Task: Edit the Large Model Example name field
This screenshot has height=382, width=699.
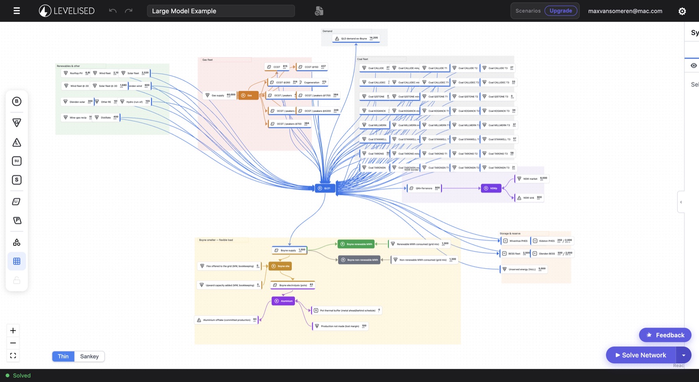Action: (x=221, y=11)
